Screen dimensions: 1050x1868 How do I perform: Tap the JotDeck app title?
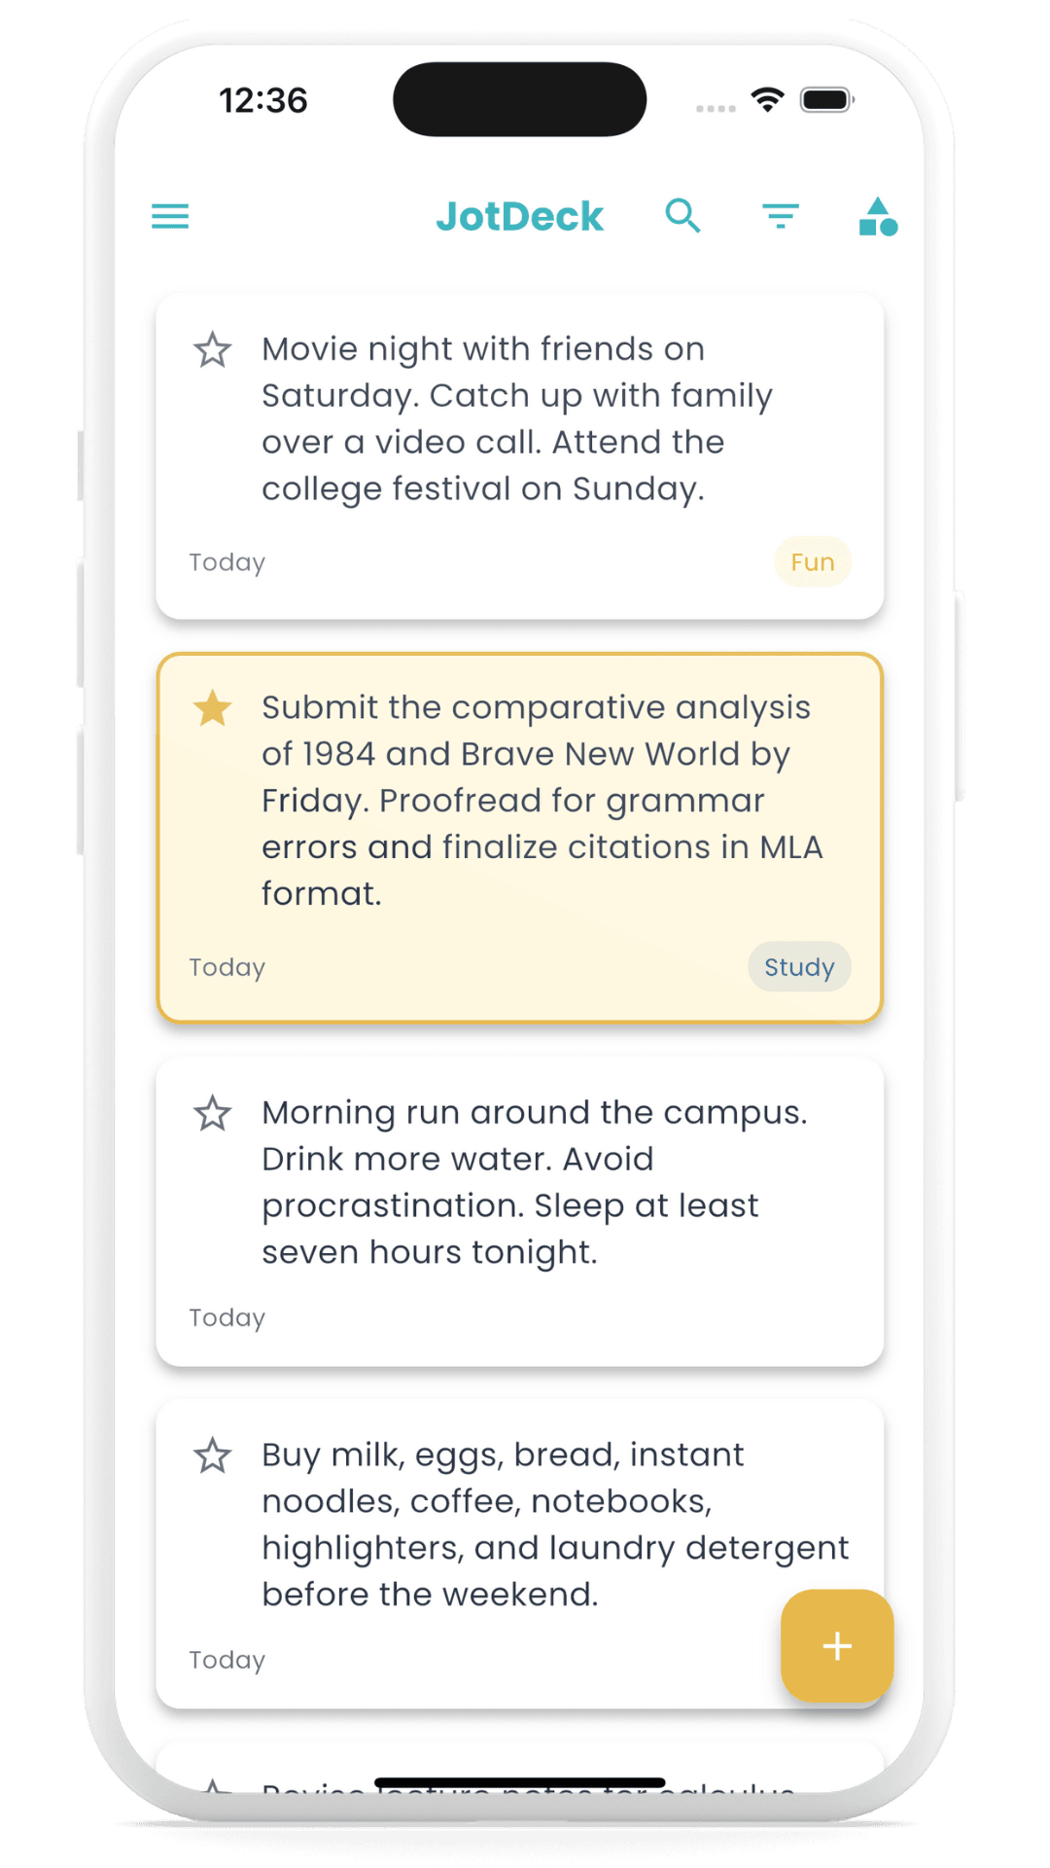(520, 216)
